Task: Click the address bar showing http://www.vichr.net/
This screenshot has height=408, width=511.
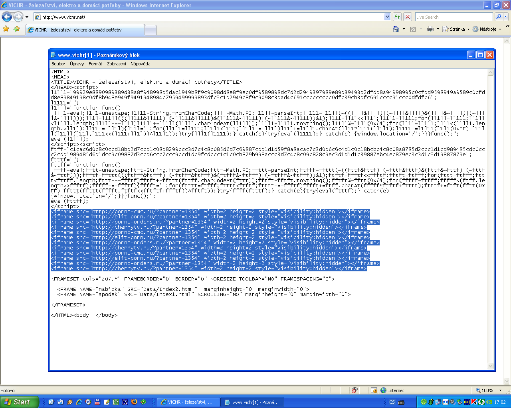Action: pos(209,17)
